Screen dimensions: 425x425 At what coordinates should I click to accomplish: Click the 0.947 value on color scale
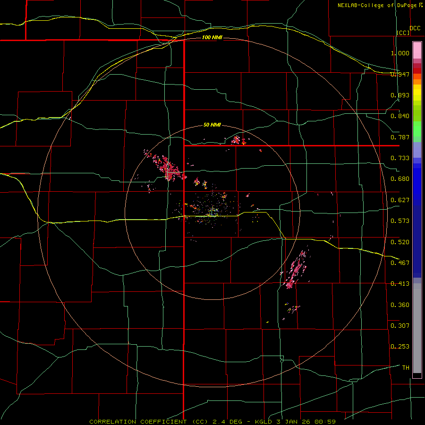click(x=400, y=74)
